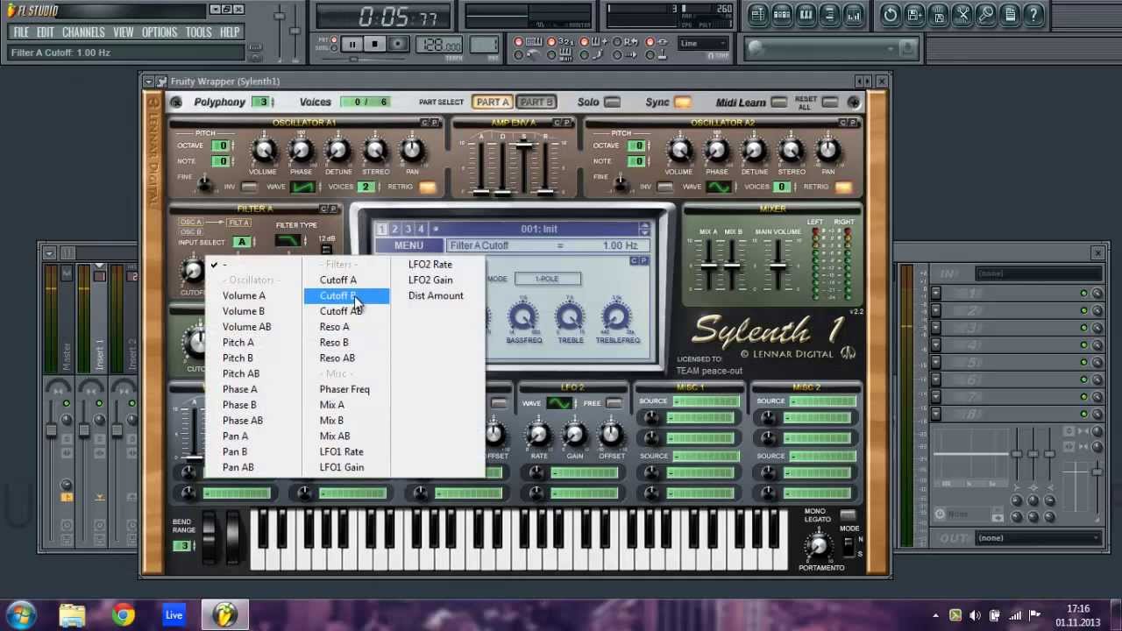Open the playlist window icon
1122x631 pixels.
758,14
